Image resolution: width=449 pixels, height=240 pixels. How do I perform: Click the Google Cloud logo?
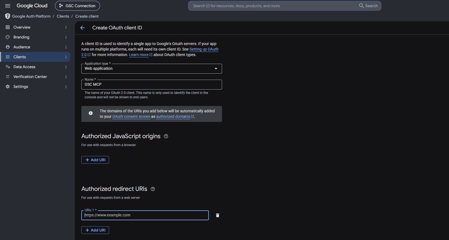[x=32, y=6]
